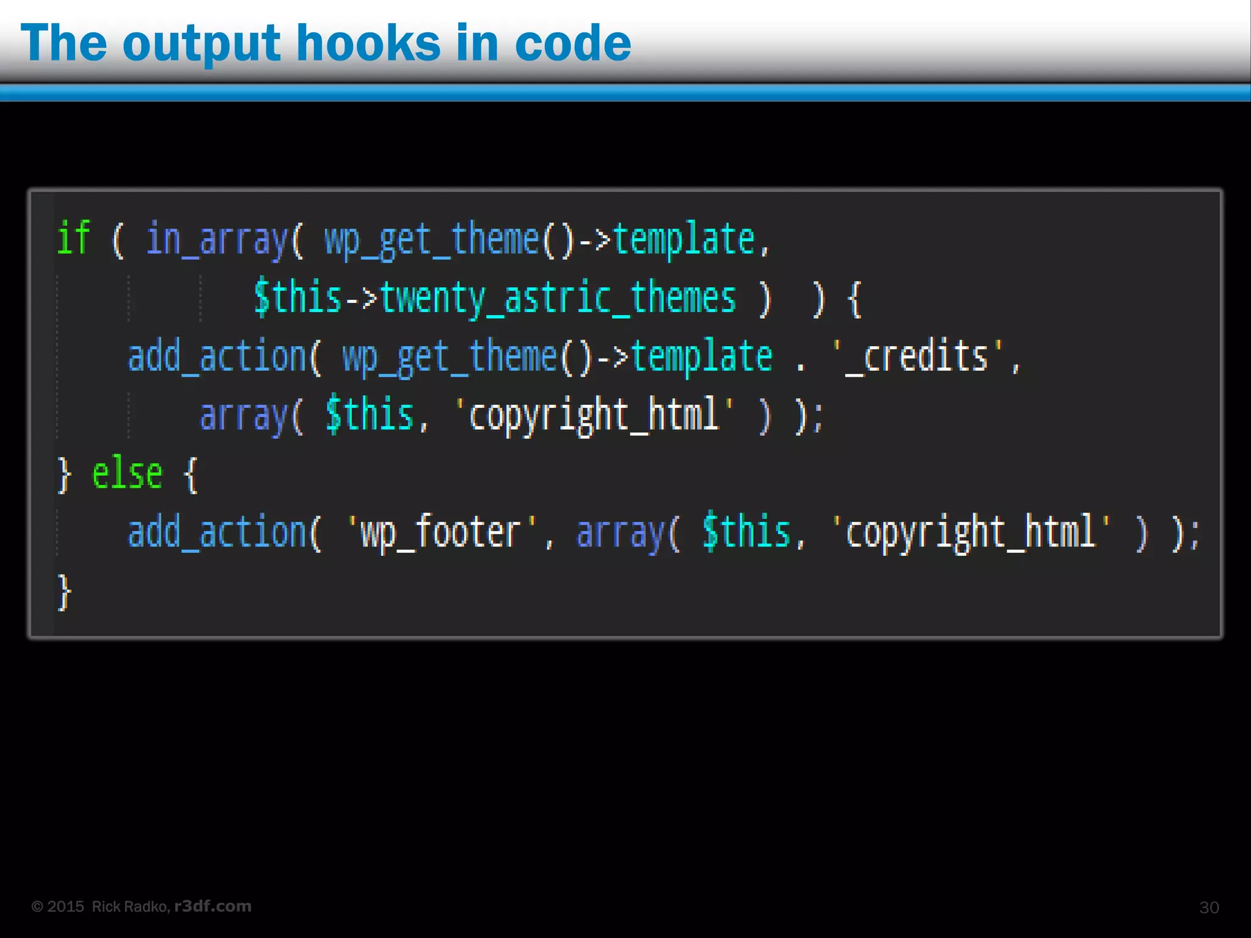
Task: Click the slide title 'The output hooks in code'
Action: coord(326,43)
